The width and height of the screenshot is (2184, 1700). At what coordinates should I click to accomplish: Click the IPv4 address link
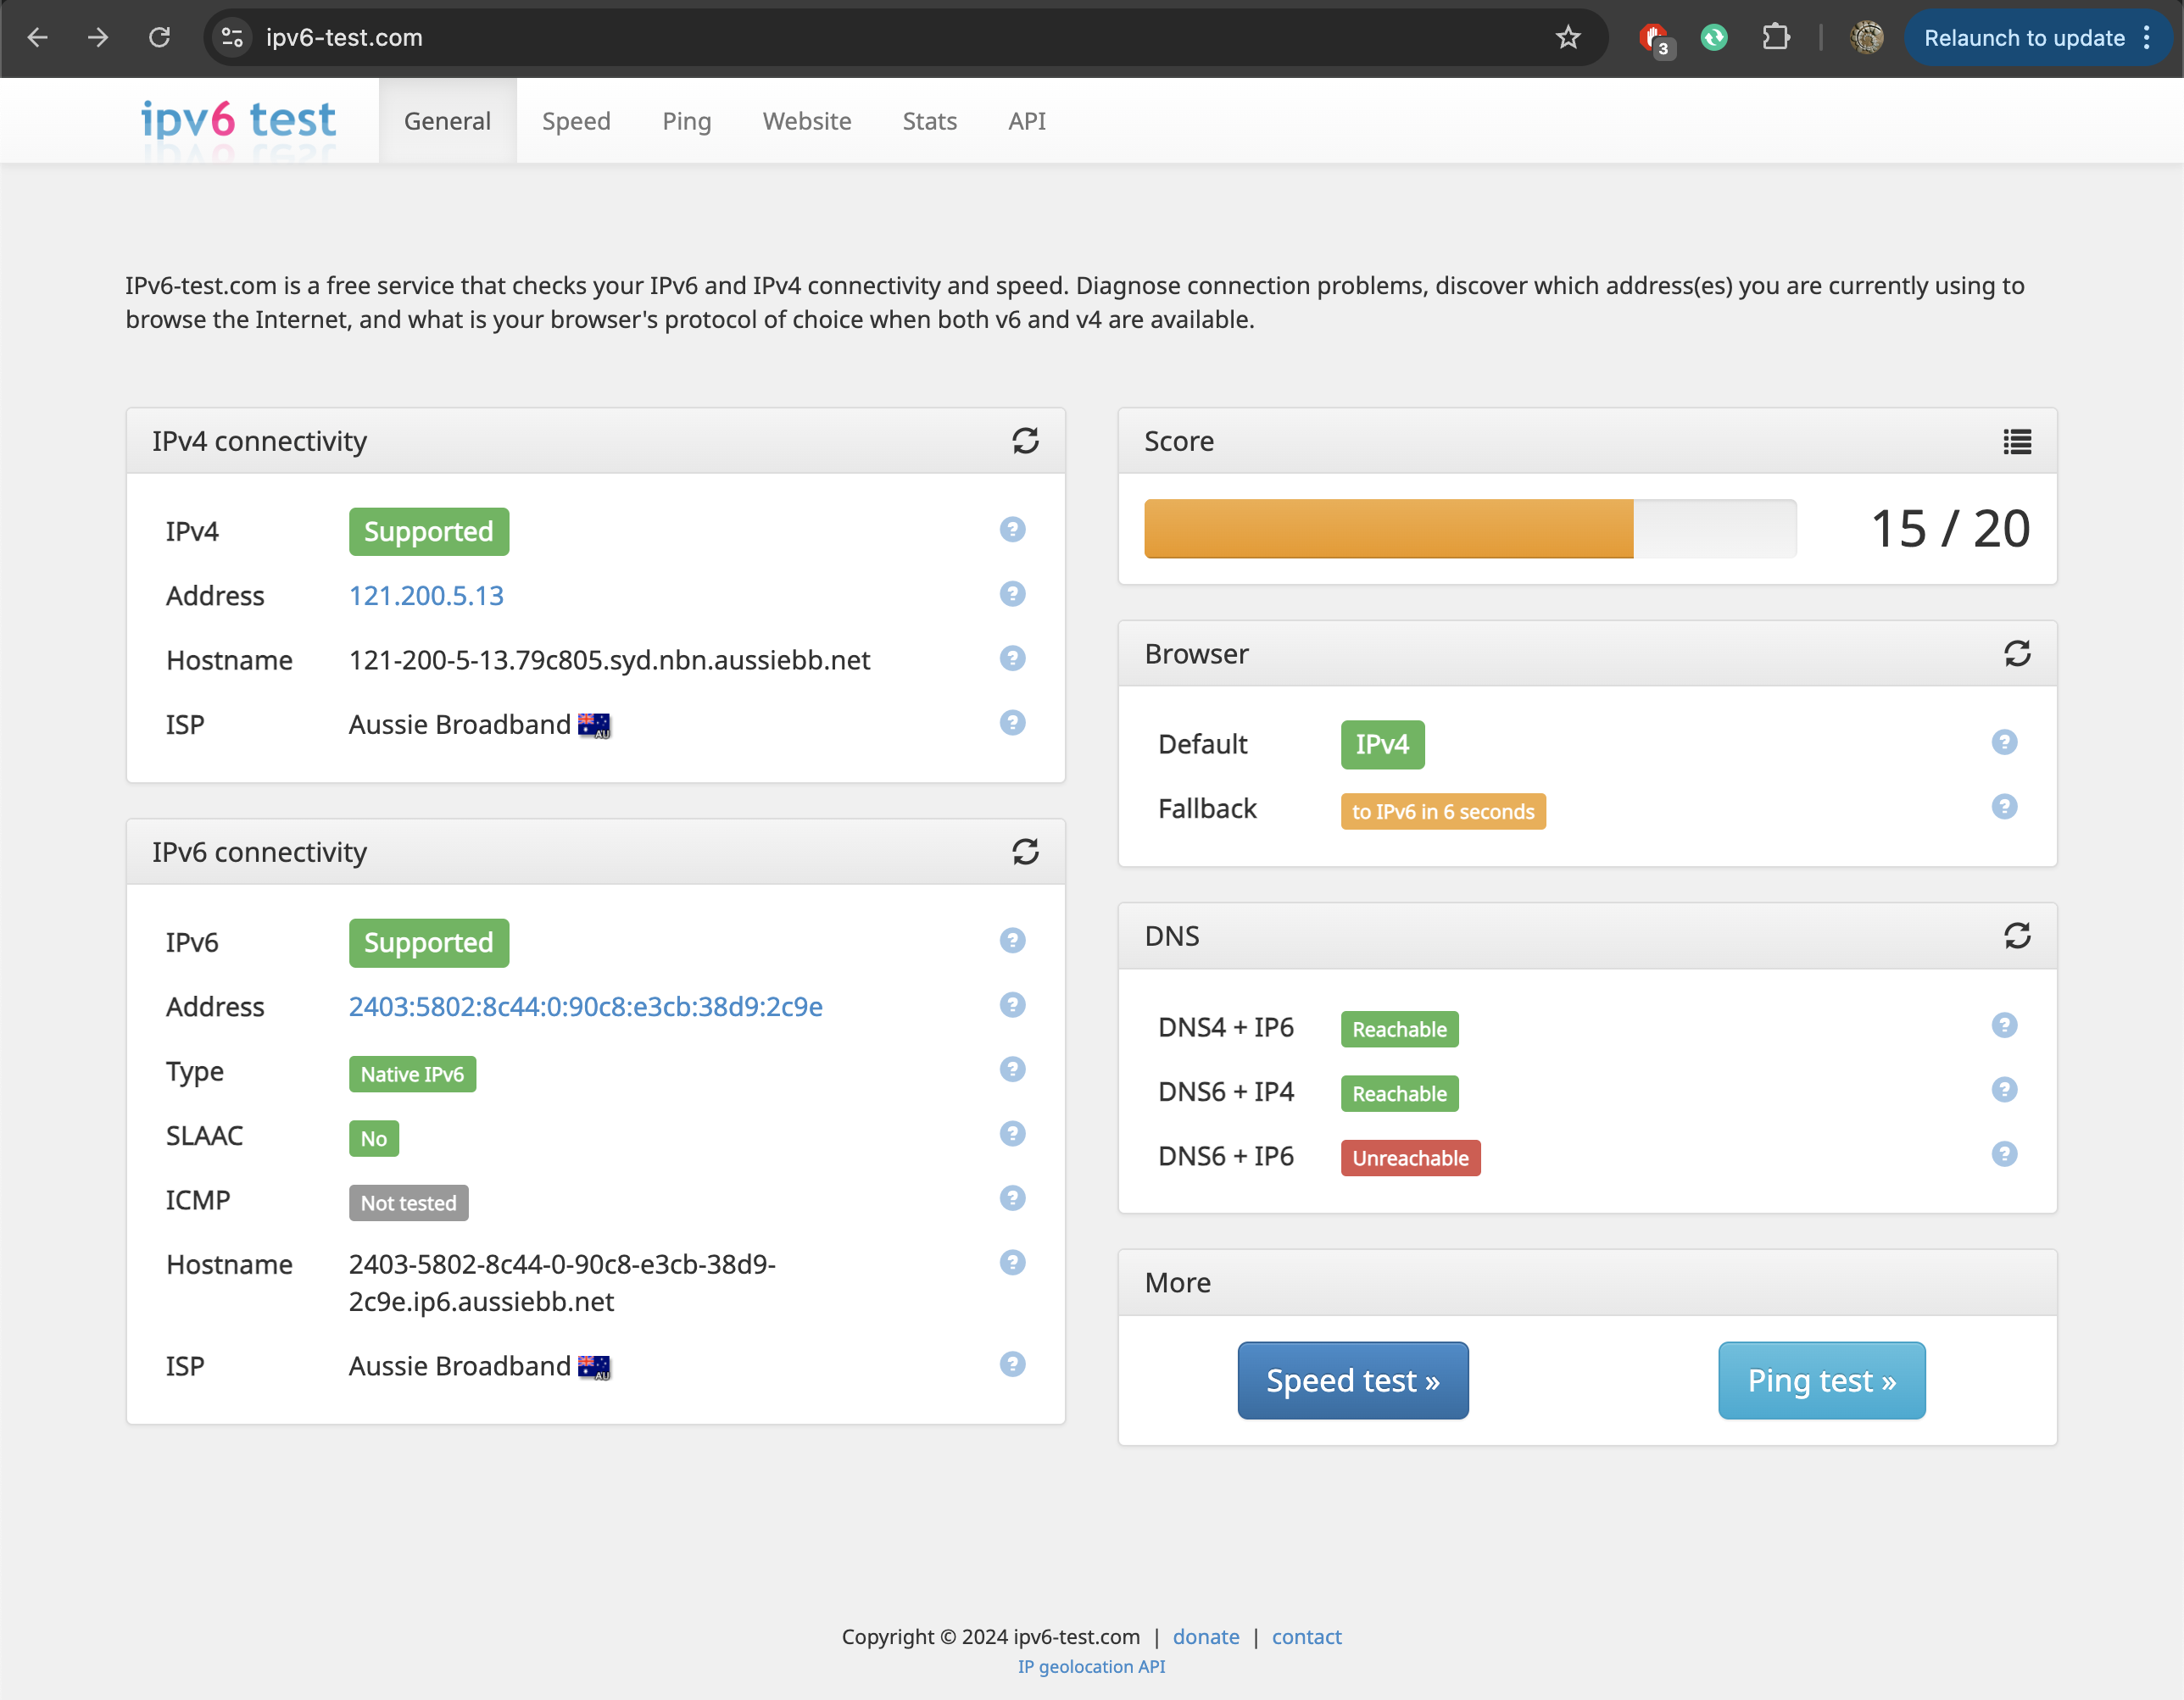point(426,596)
